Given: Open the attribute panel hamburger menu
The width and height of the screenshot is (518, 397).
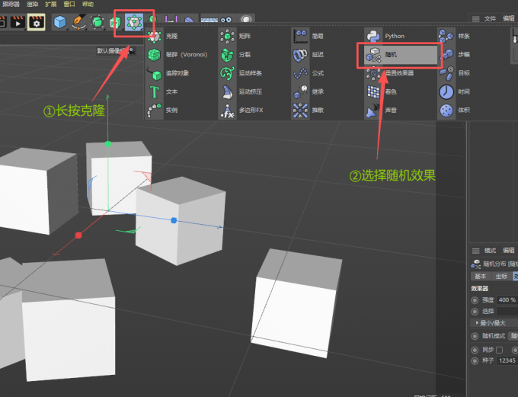Looking at the screenshot, I should tap(475, 251).
